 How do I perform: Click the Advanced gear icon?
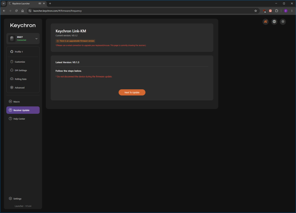(x=12, y=87)
